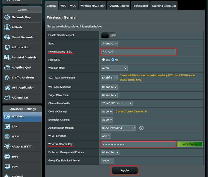Select Yes for Hide SSID
The width and height of the screenshot is (208, 177).
[x=103, y=60]
